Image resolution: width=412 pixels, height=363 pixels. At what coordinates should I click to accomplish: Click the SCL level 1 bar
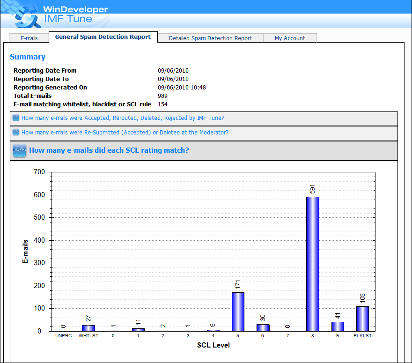[138, 330]
